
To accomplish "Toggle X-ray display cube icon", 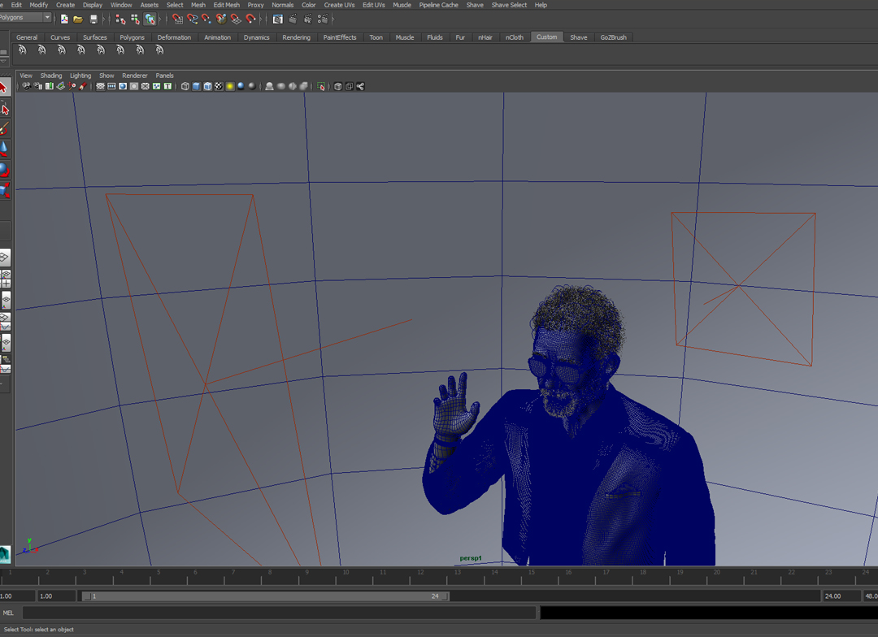I will (x=337, y=86).
